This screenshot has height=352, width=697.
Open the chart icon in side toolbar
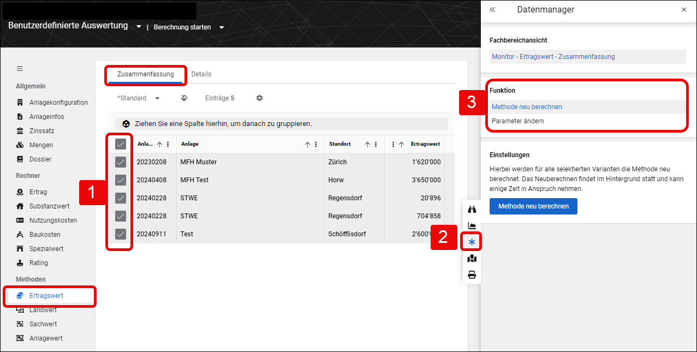tap(472, 225)
